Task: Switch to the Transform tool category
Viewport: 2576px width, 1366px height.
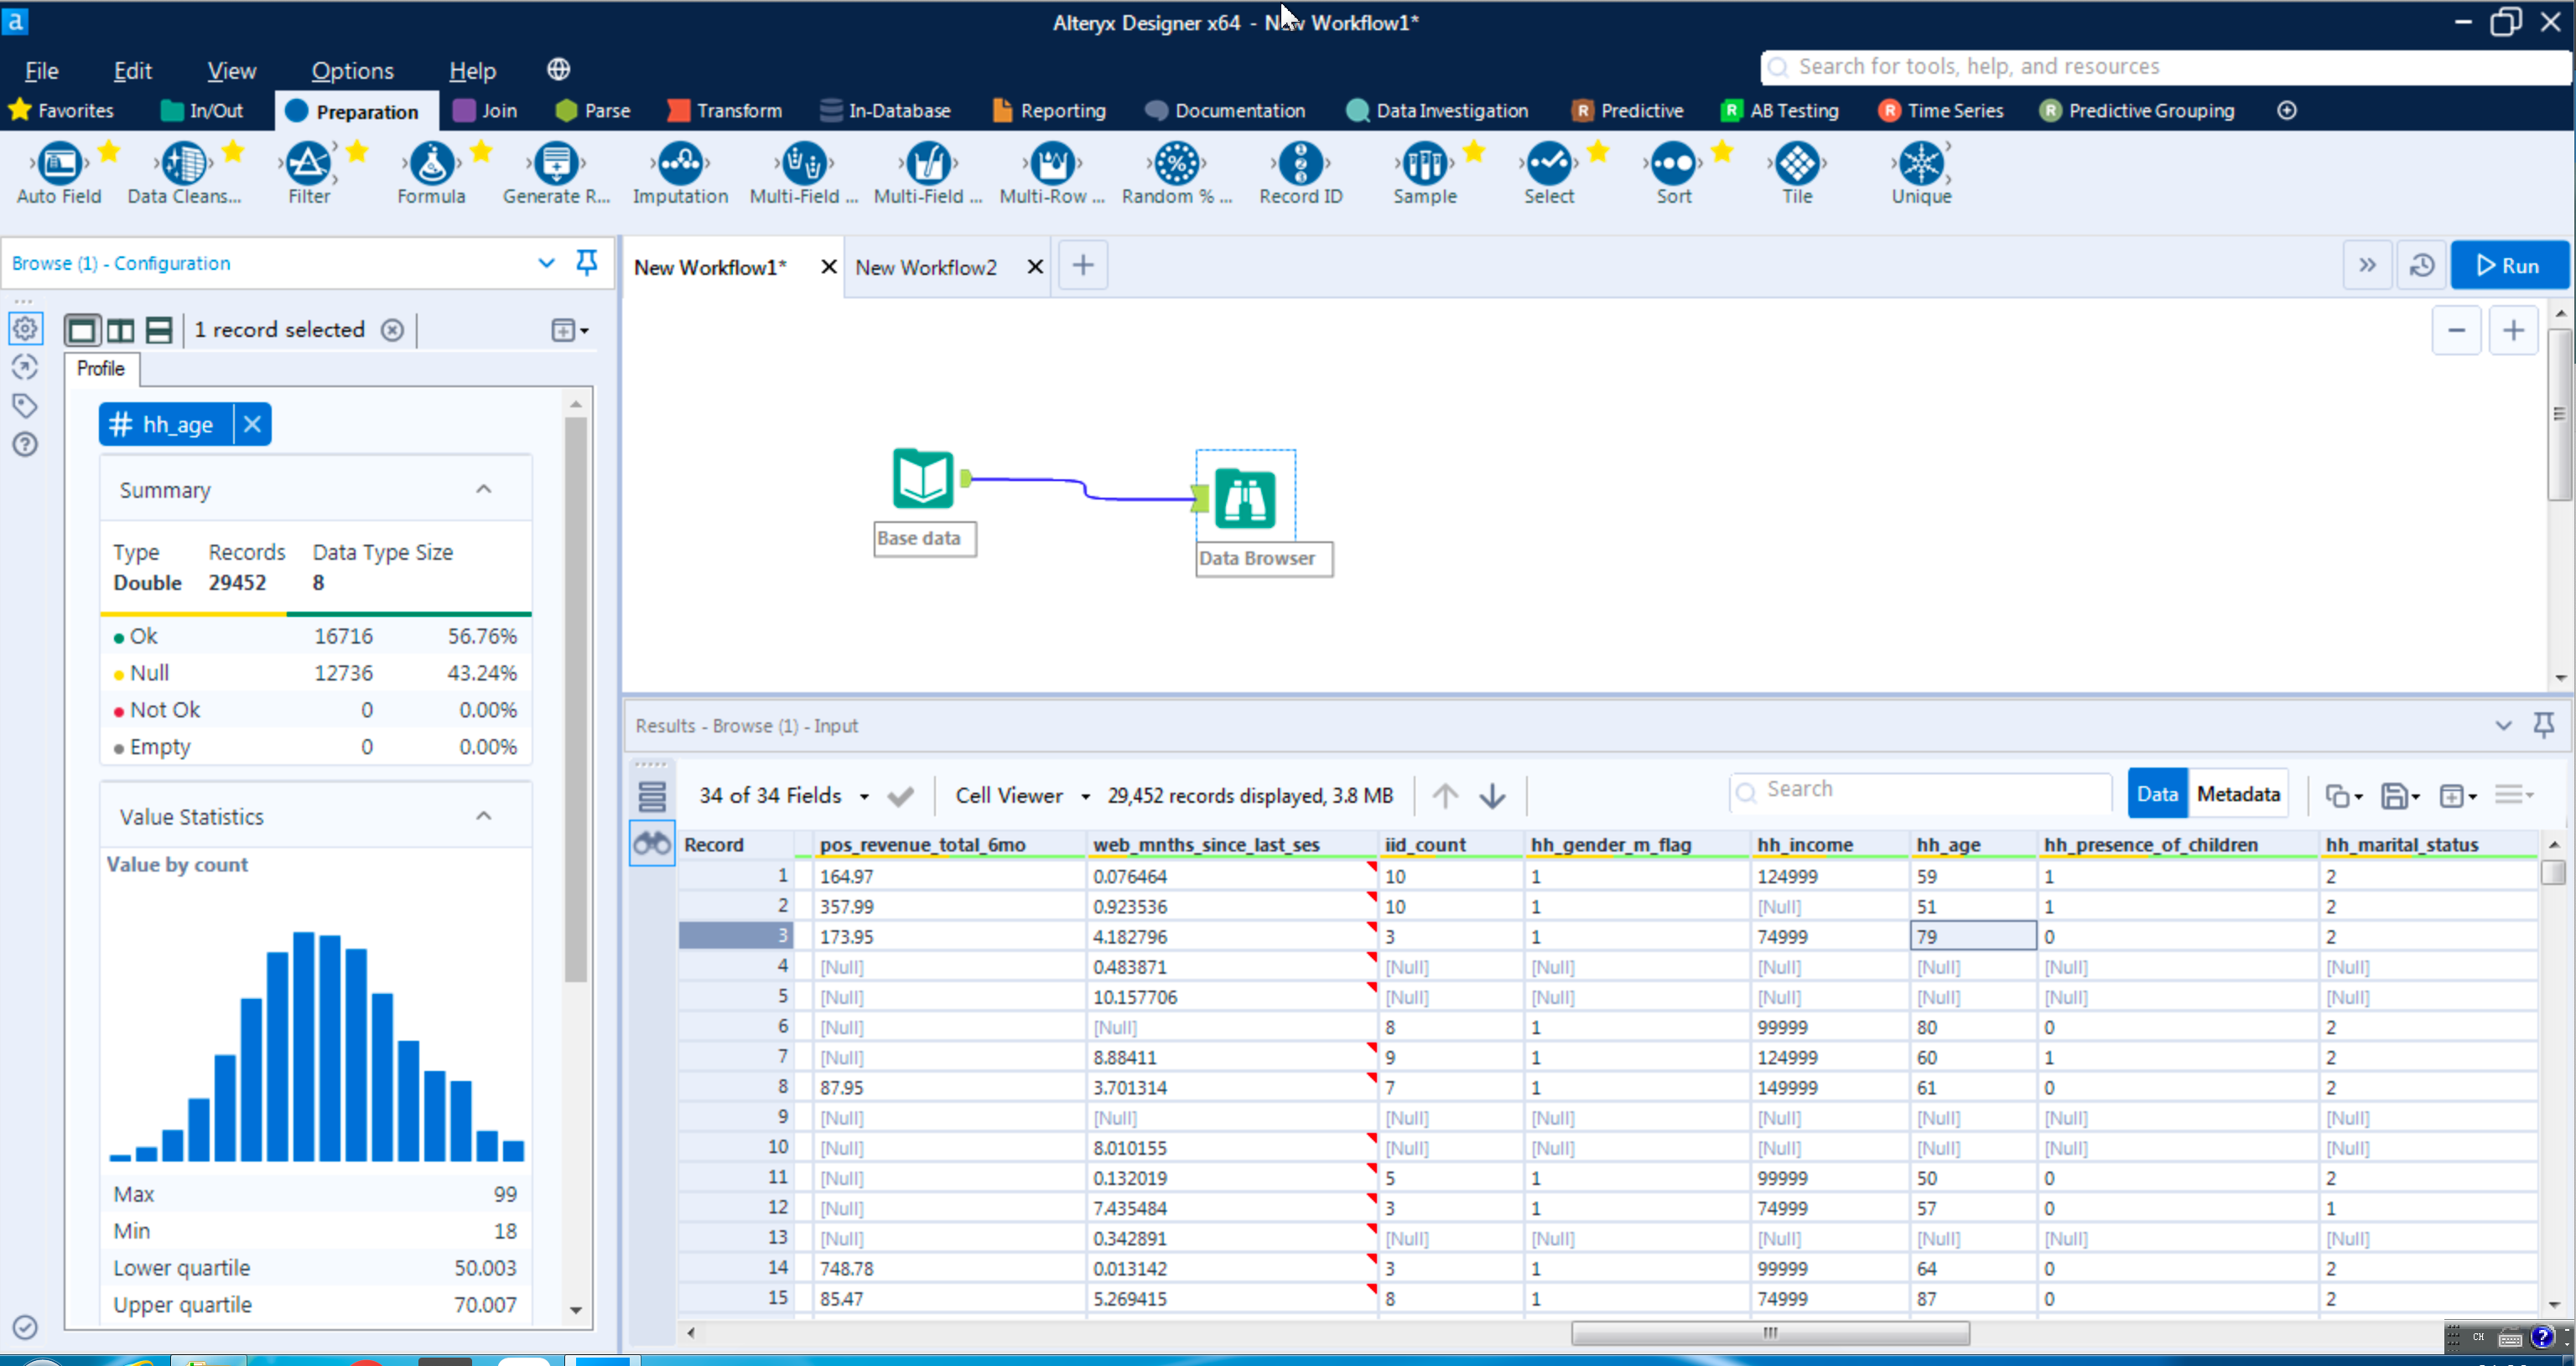Action: [x=725, y=111]
